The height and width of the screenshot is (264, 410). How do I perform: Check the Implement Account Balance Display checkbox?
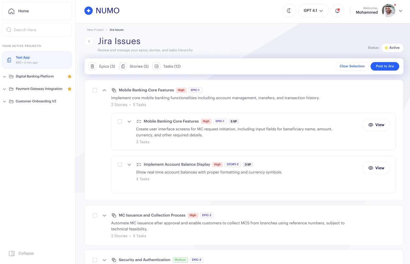(120, 165)
